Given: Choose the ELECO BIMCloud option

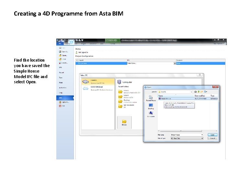Looking at the screenshot, I should point(98,88).
